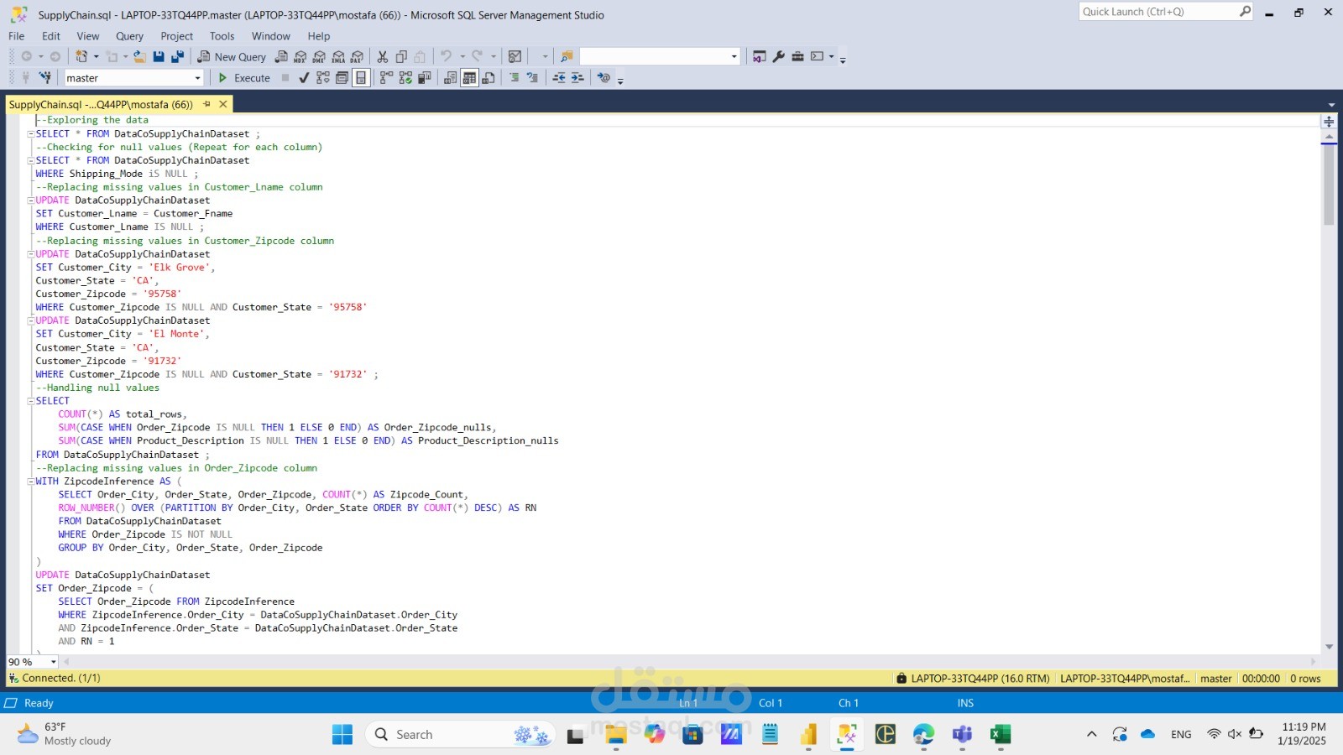The height and width of the screenshot is (755, 1343).
Task: Toggle the pin on the SupplyChain.sql tab
Action: click(x=206, y=104)
